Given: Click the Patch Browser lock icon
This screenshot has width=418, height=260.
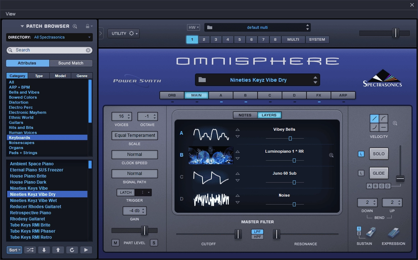Looking at the screenshot, I should [x=87, y=26].
